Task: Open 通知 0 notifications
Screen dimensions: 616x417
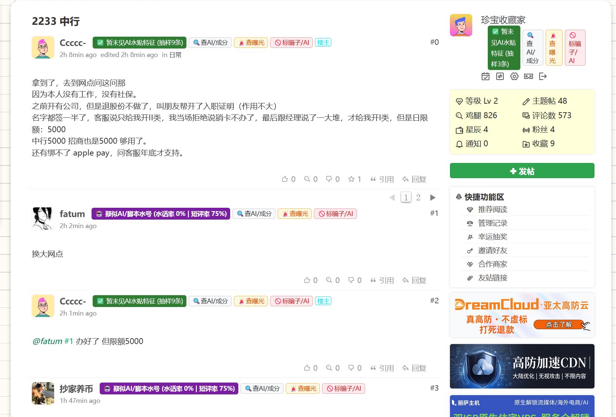Action: tap(472, 144)
